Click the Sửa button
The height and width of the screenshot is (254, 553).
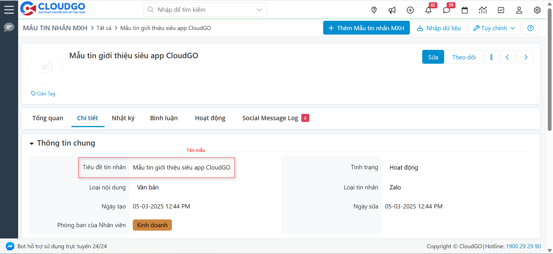coord(433,57)
